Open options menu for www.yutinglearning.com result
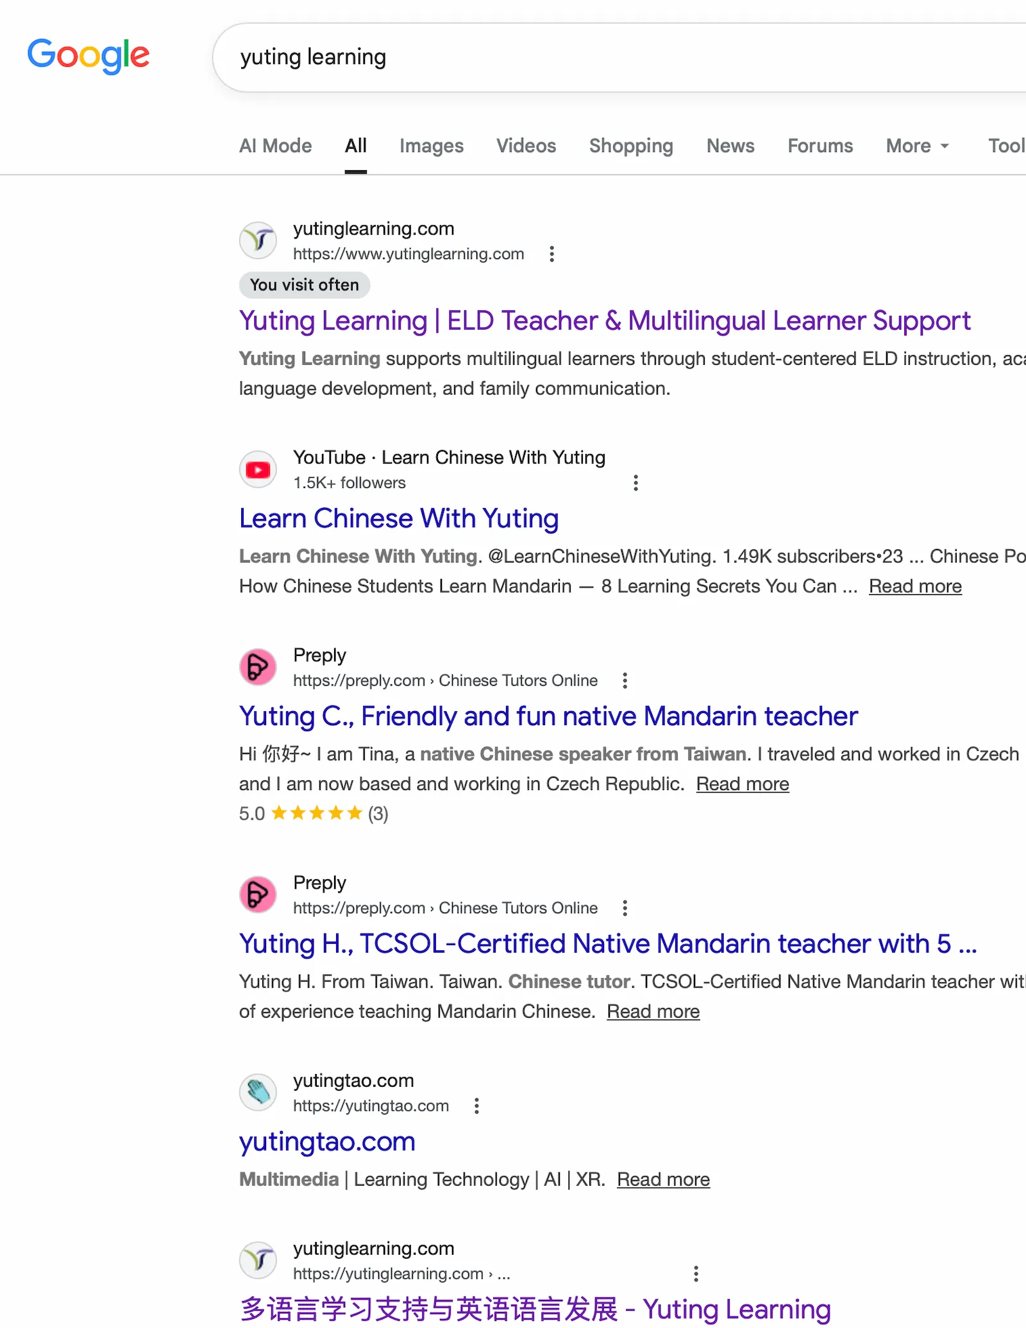 551,254
